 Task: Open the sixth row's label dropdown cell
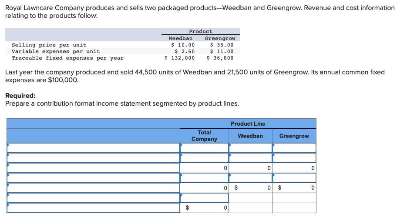tap(94, 198)
